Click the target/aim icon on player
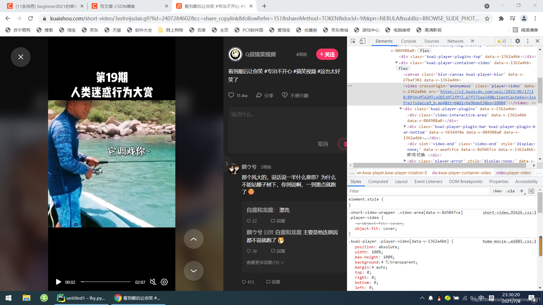 point(165,282)
